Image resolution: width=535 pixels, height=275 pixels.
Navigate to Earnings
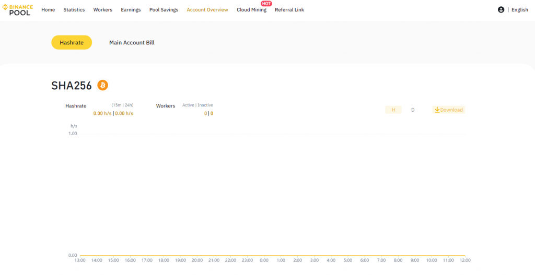(131, 10)
